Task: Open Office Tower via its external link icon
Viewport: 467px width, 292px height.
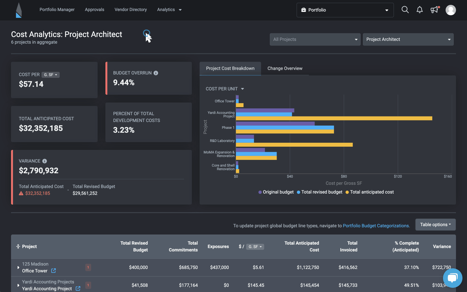Action: (x=53, y=271)
